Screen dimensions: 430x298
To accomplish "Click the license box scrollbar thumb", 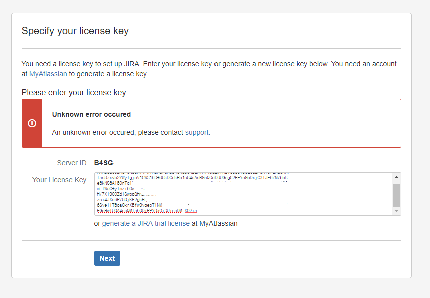I will (396, 195).
